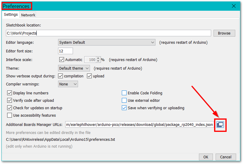Click the interface scale percent field

[90, 60]
